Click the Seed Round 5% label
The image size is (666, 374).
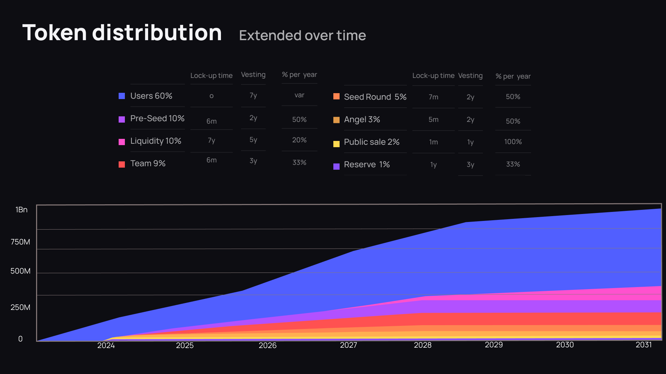[x=375, y=97]
